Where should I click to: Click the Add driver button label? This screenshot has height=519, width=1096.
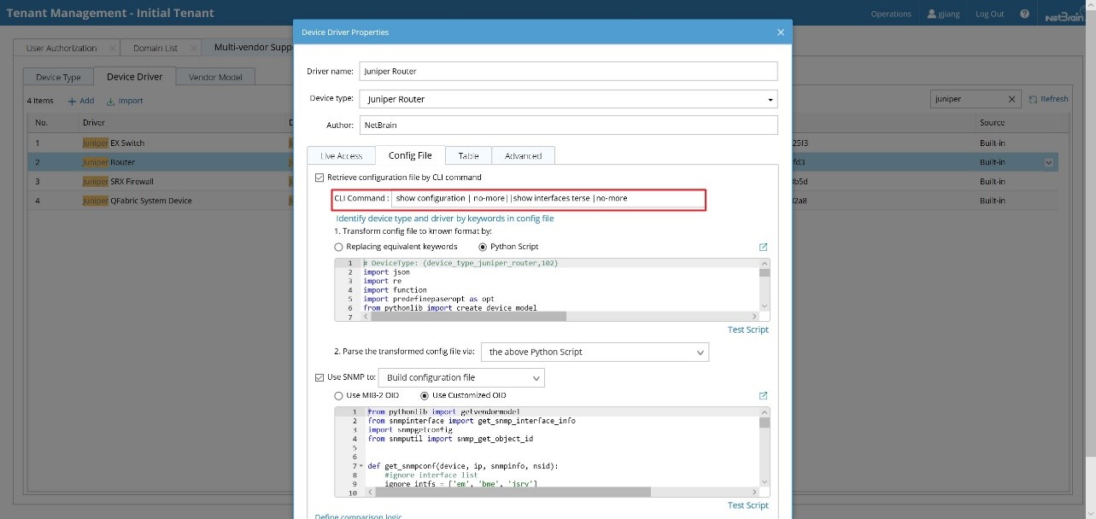tap(86, 101)
